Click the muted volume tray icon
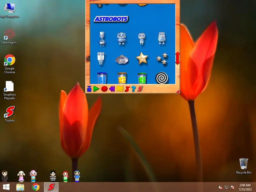The image size is (256, 192). [220, 187]
